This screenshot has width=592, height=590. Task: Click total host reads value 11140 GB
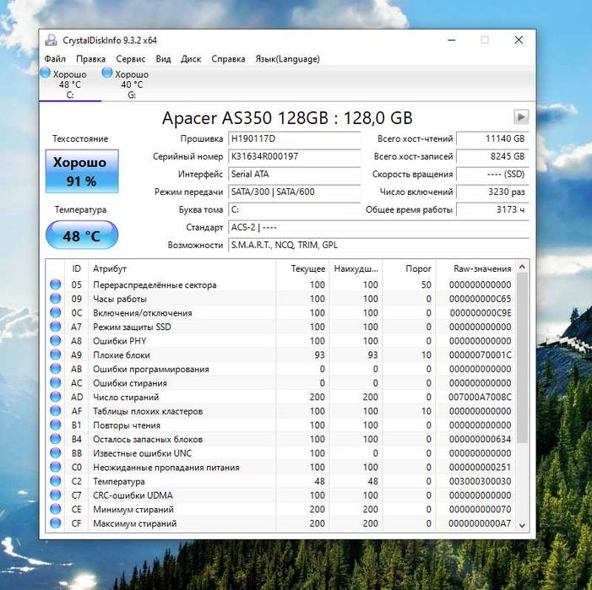492,138
